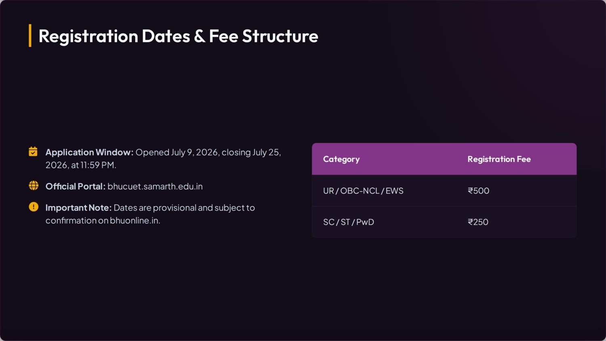This screenshot has height=341, width=606.
Task: Click the Category column header
Action: 341,159
